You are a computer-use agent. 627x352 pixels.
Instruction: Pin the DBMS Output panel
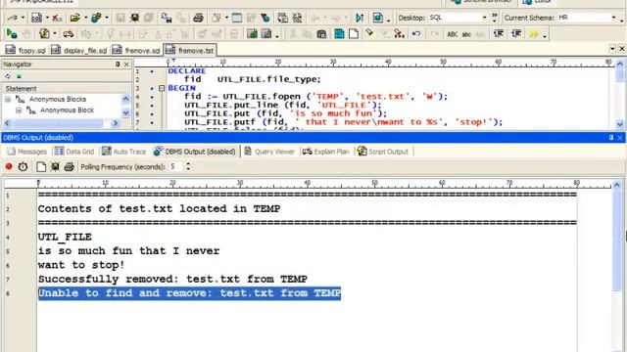(611, 137)
